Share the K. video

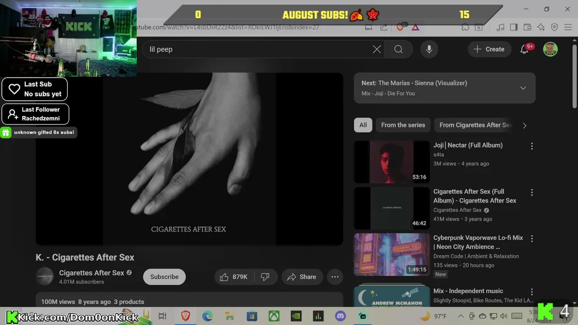[302, 277]
